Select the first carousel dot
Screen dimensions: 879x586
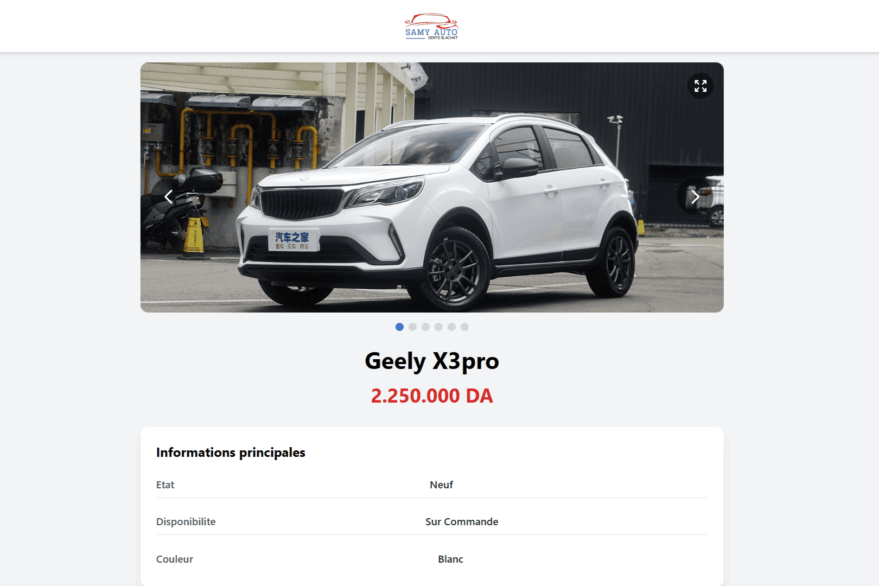click(399, 327)
